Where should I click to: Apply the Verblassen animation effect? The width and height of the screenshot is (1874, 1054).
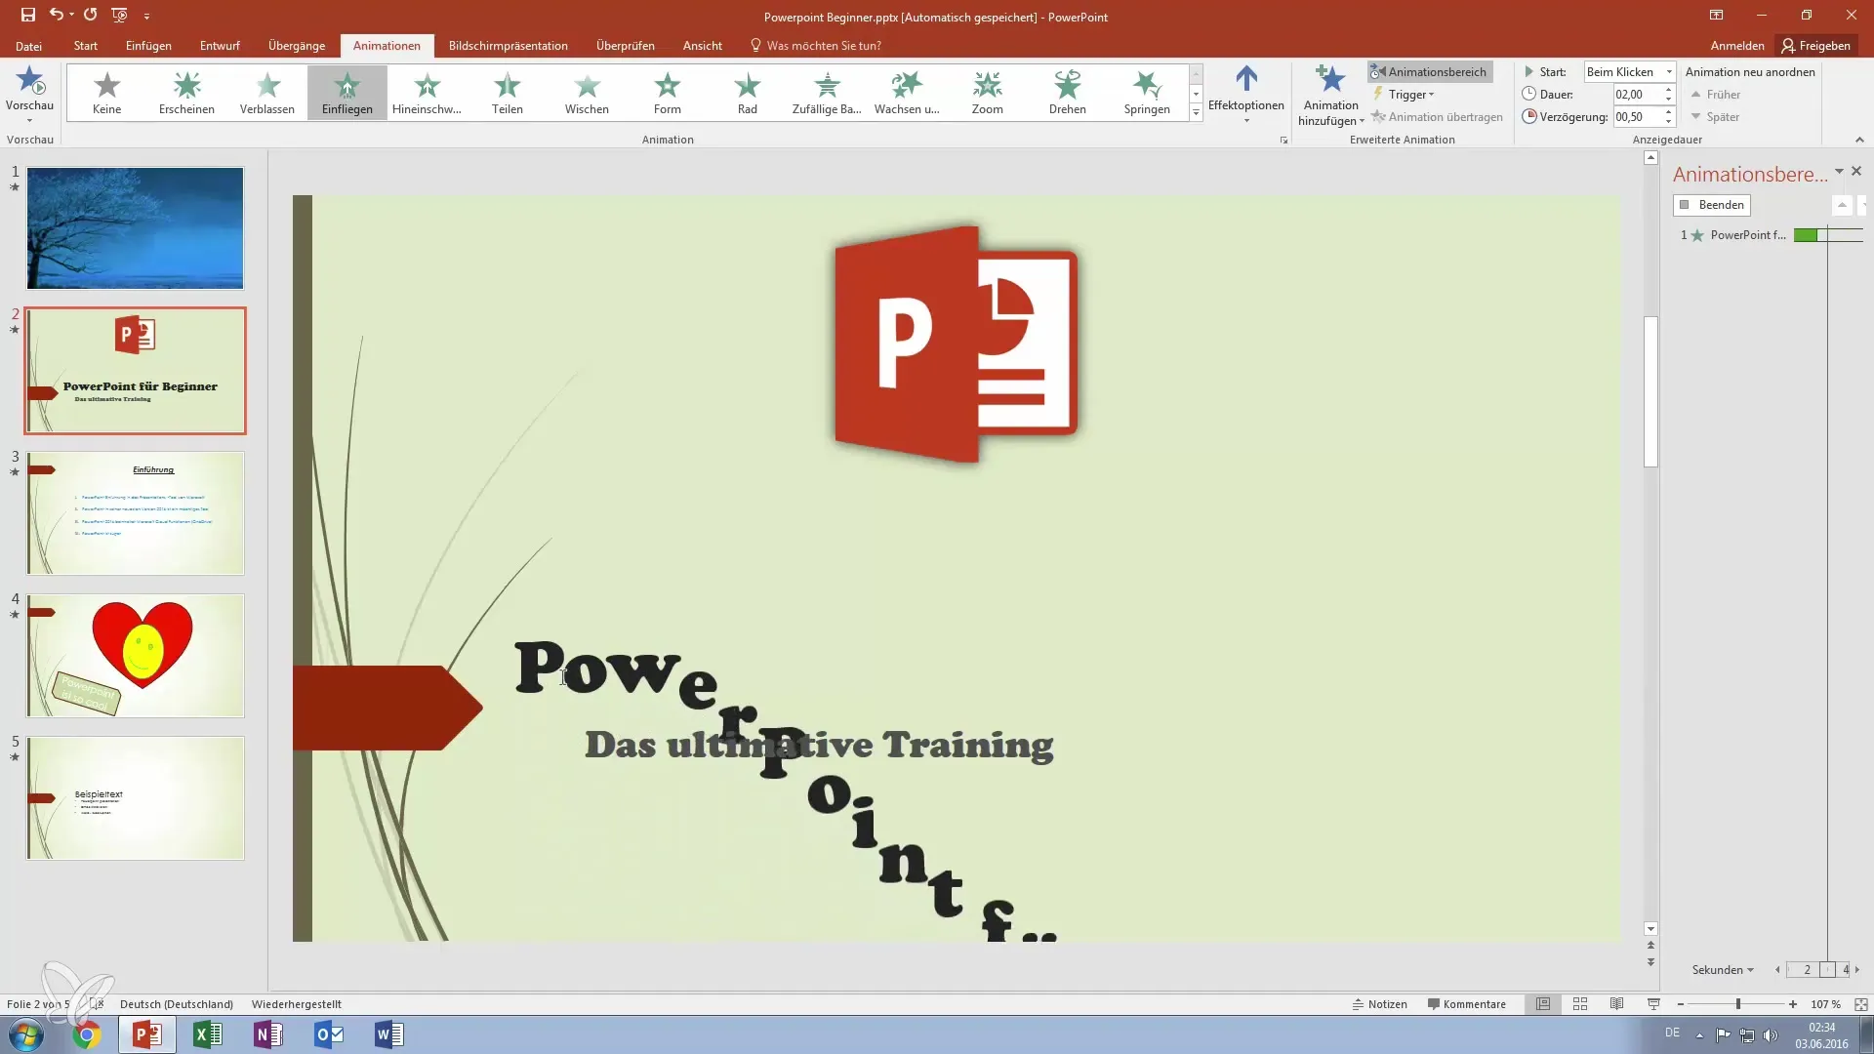(x=266, y=94)
